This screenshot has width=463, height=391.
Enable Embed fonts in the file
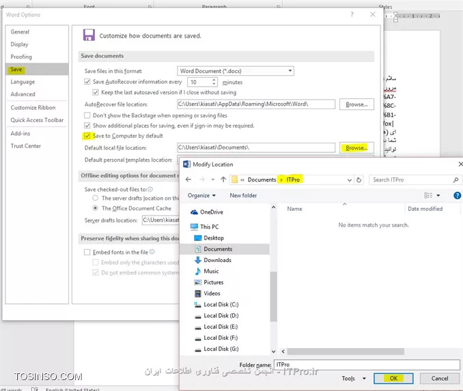point(87,252)
